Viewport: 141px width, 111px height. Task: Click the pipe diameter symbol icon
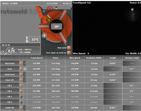pos(3,53)
